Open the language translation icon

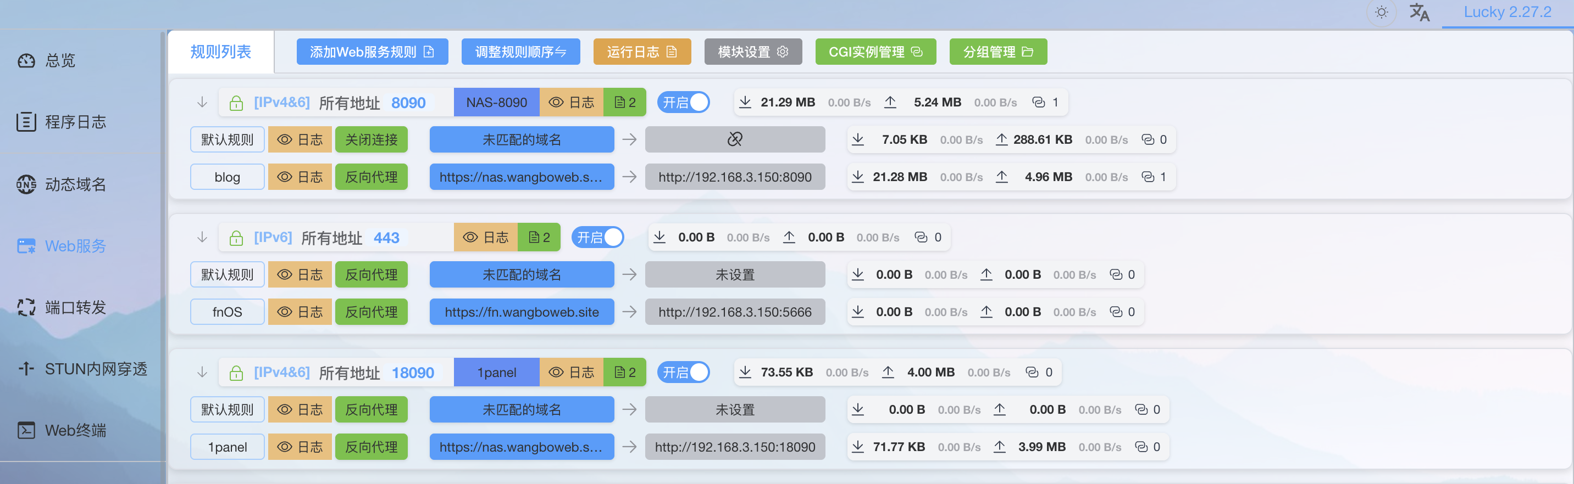point(1419,12)
